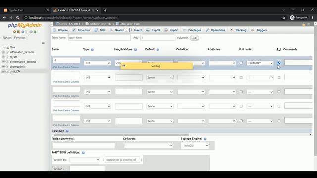The height and width of the screenshot is (178, 317).
Task: Bookmark this page with star icon
Action: tap(284, 18)
